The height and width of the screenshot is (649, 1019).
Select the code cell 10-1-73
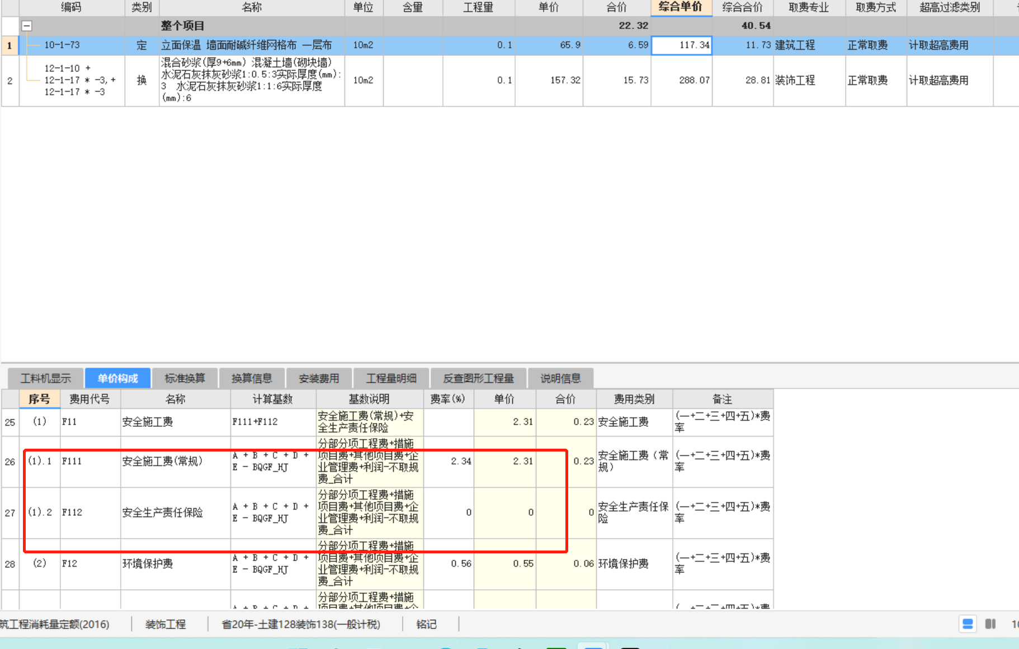click(72, 45)
